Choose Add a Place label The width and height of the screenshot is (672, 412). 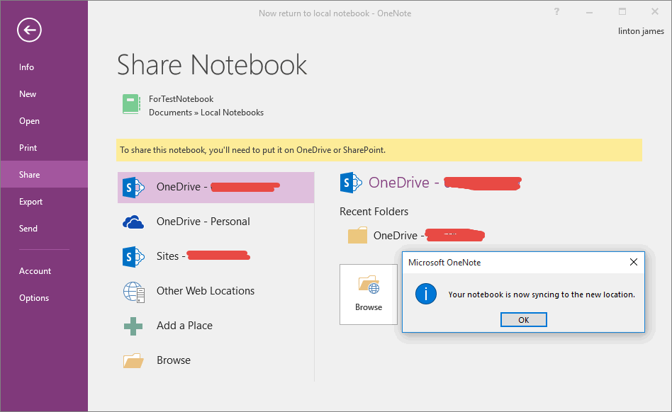pos(184,326)
